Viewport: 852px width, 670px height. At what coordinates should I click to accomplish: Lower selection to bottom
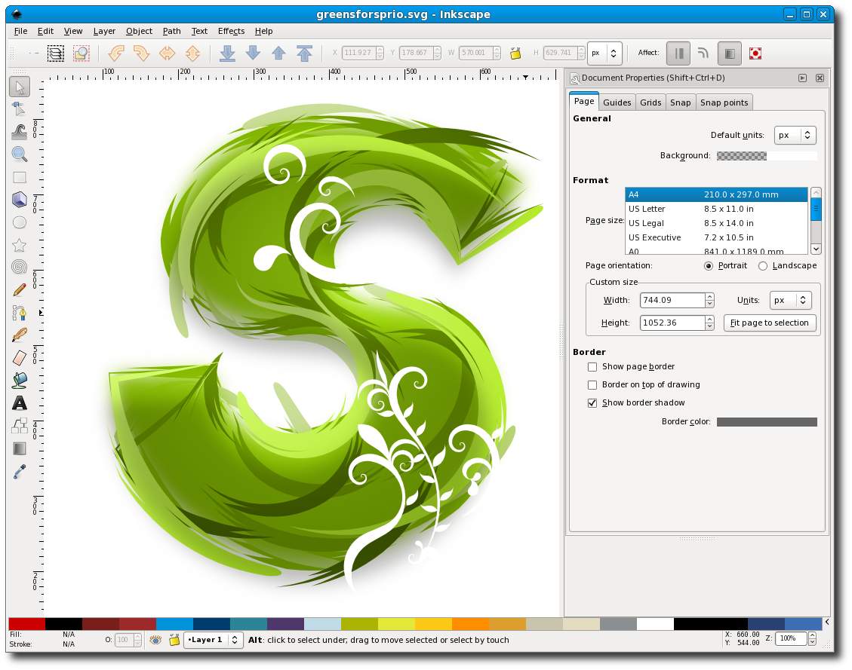tap(227, 53)
